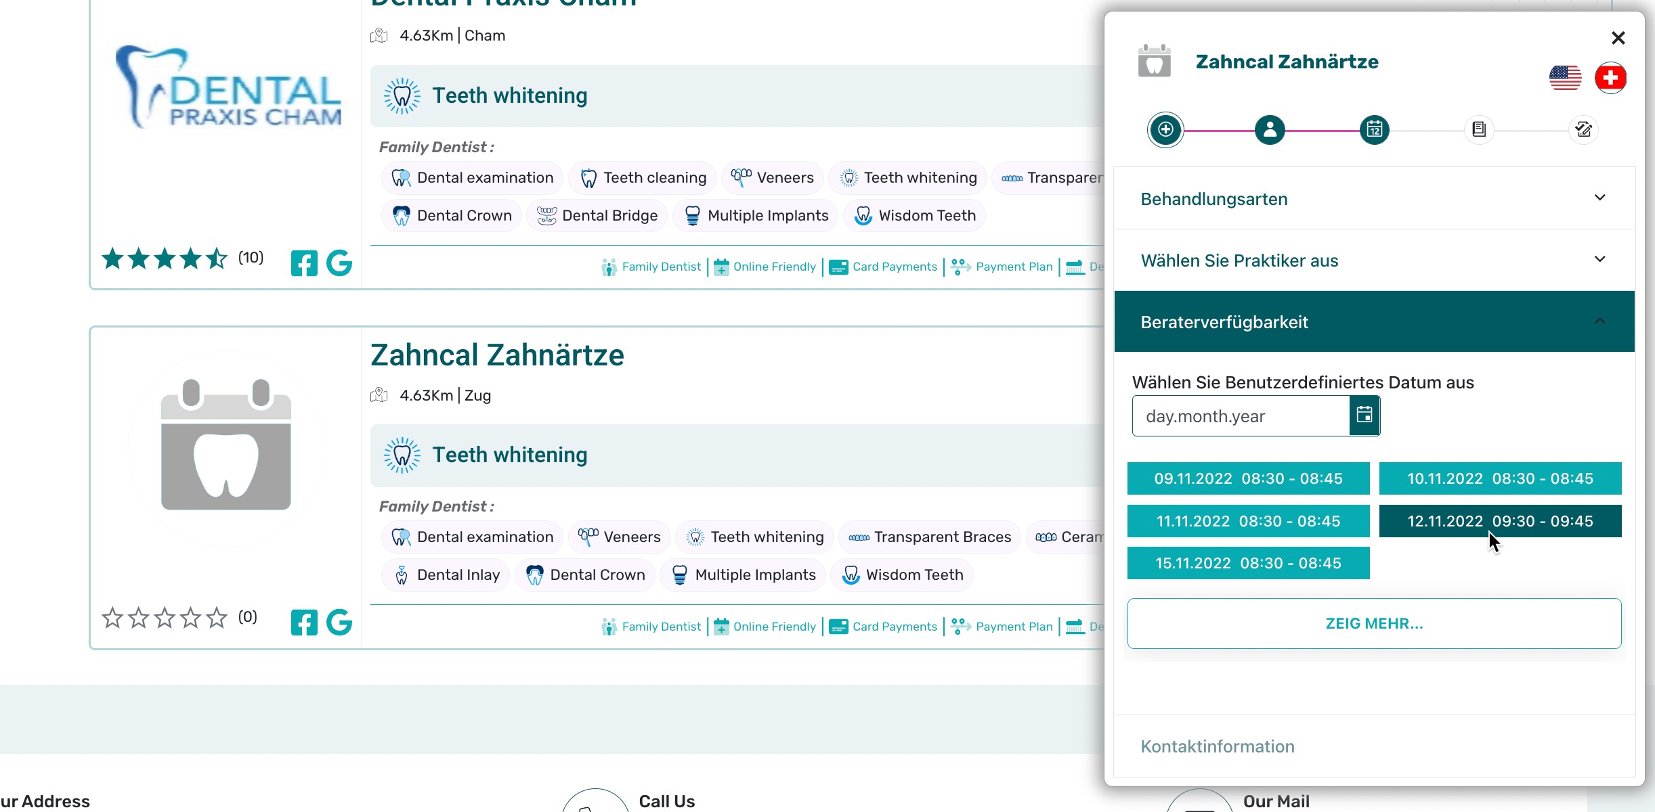
Task: Choose Veneers chip in Zahncal Zahnärtze
Action: (620, 537)
